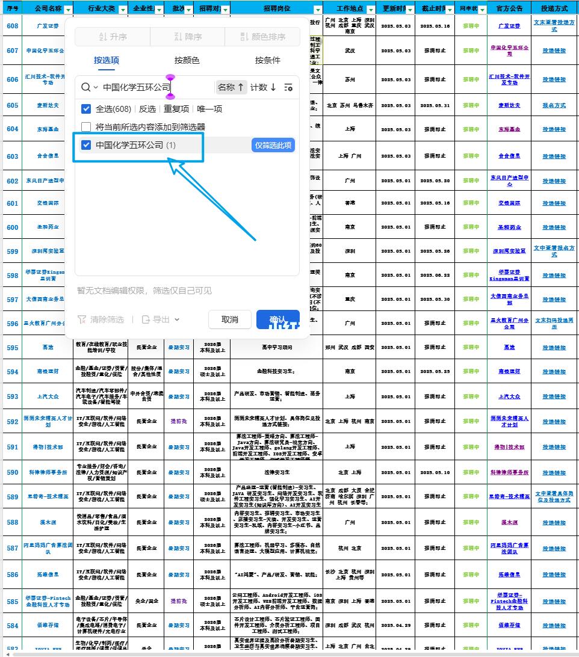Open 科律律师事务所 announcement link in row 590
The width and height of the screenshot is (579, 657).
point(509,473)
